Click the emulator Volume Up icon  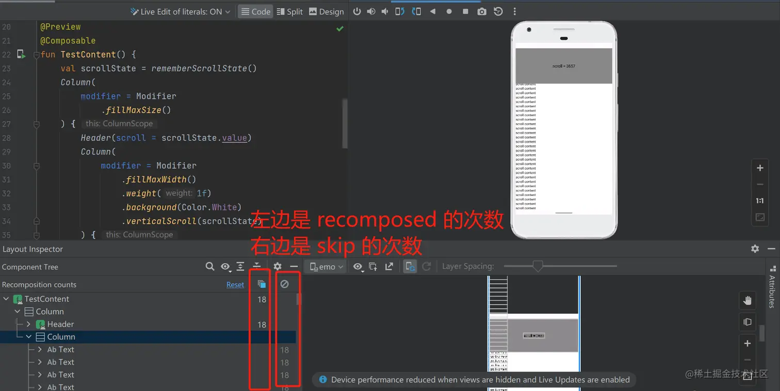coord(371,11)
